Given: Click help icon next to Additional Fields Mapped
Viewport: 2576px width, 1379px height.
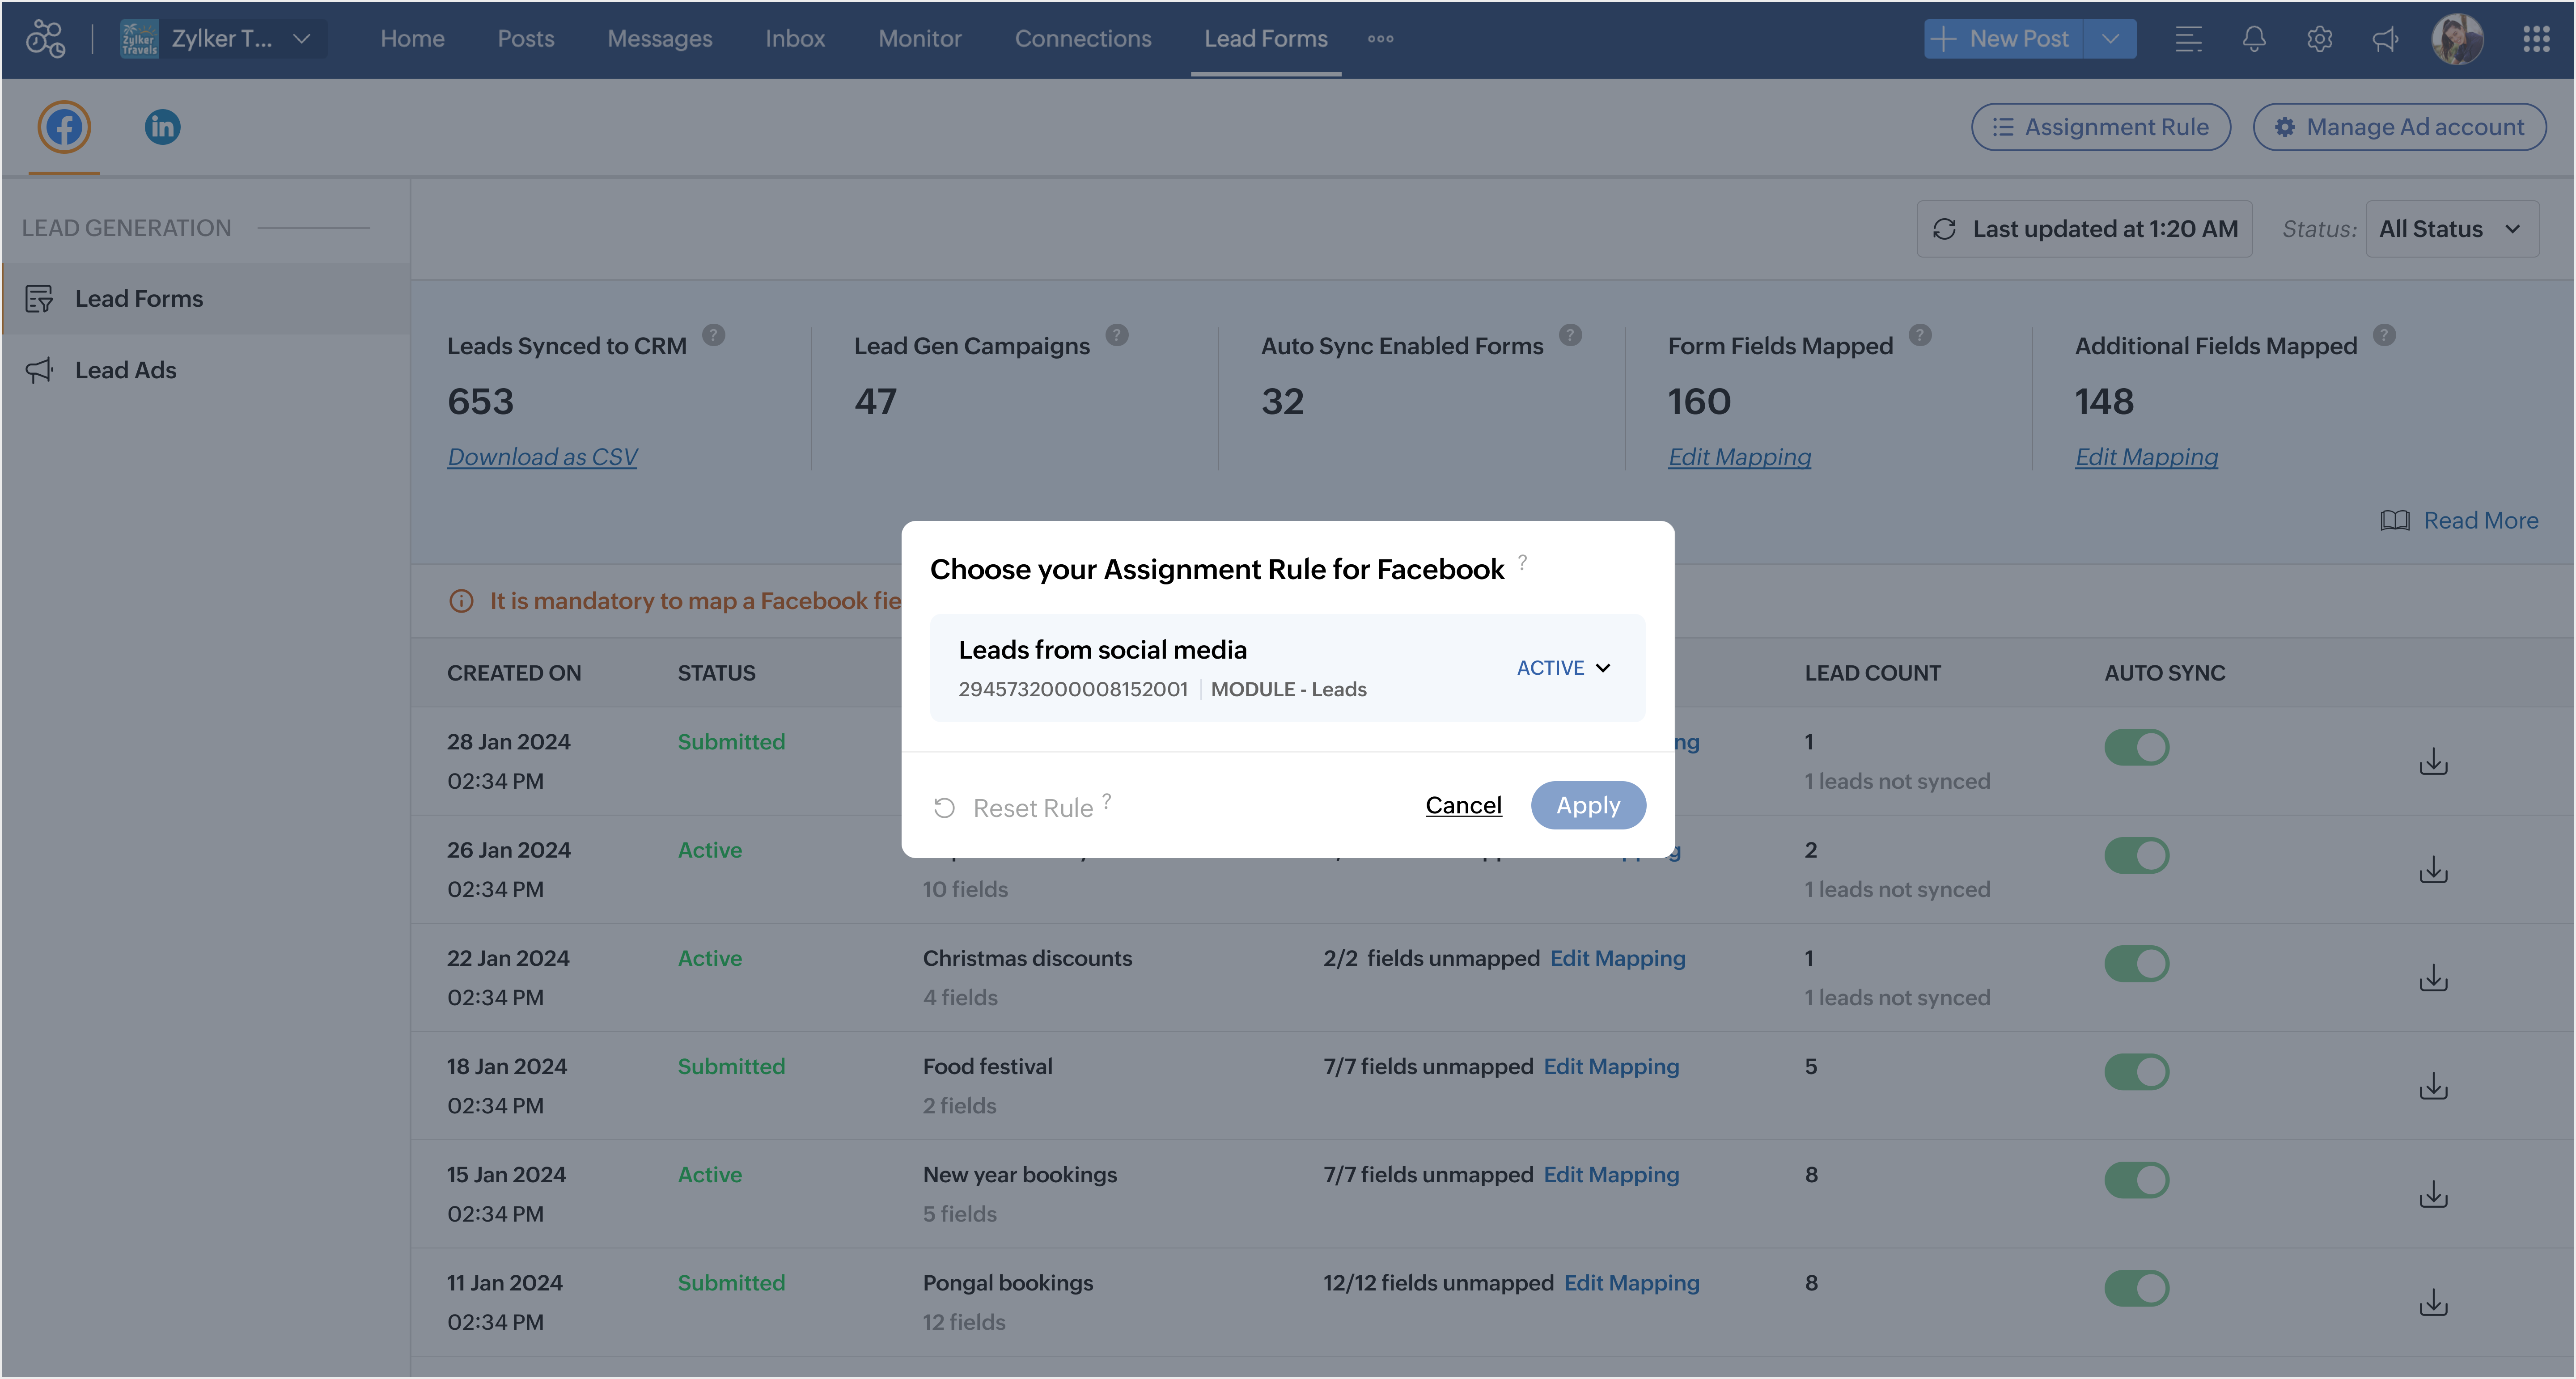Looking at the screenshot, I should (x=2384, y=335).
